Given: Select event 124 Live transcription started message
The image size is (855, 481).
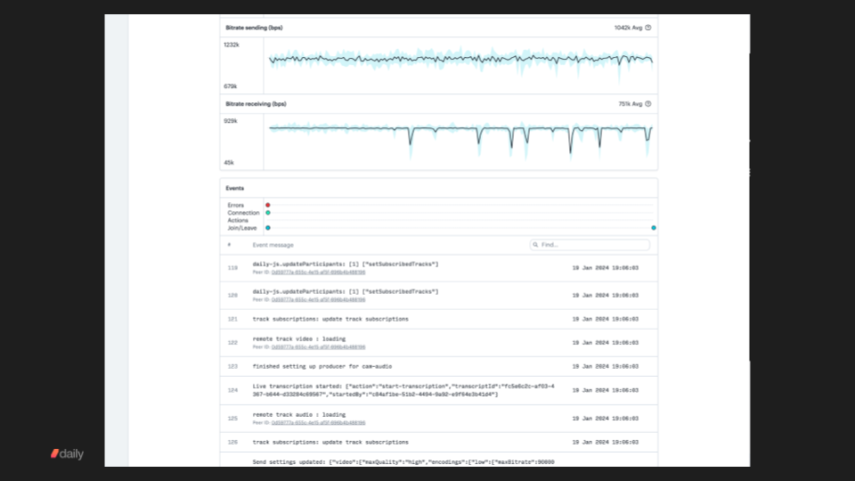Looking at the screenshot, I should 403,390.
